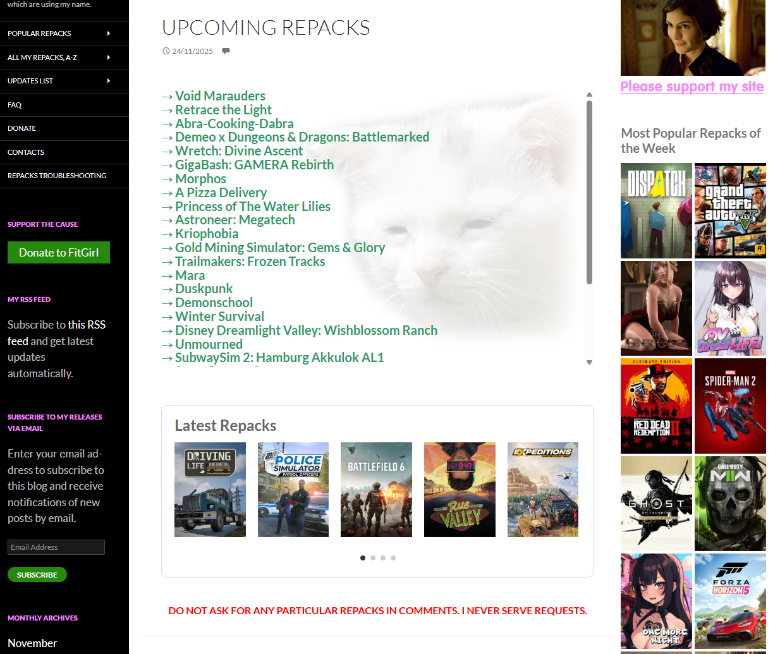780x654 pixels.
Task: Click the woman's portrait support image
Action: click(x=693, y=38)
